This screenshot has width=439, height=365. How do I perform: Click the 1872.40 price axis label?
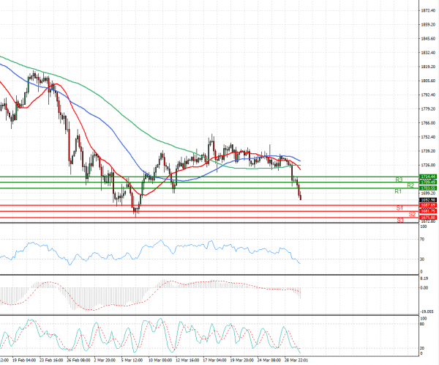pos(428,11)
